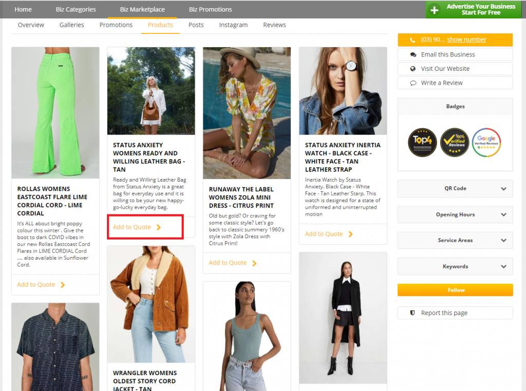Click Email this Business
526x391 pixels.
point(447,54)
